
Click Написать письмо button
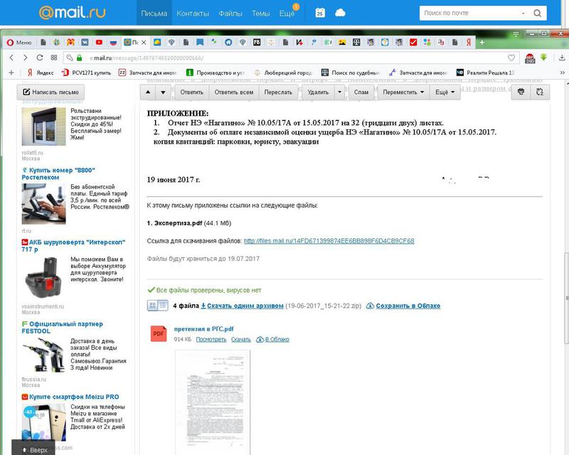tap(50, 92)
